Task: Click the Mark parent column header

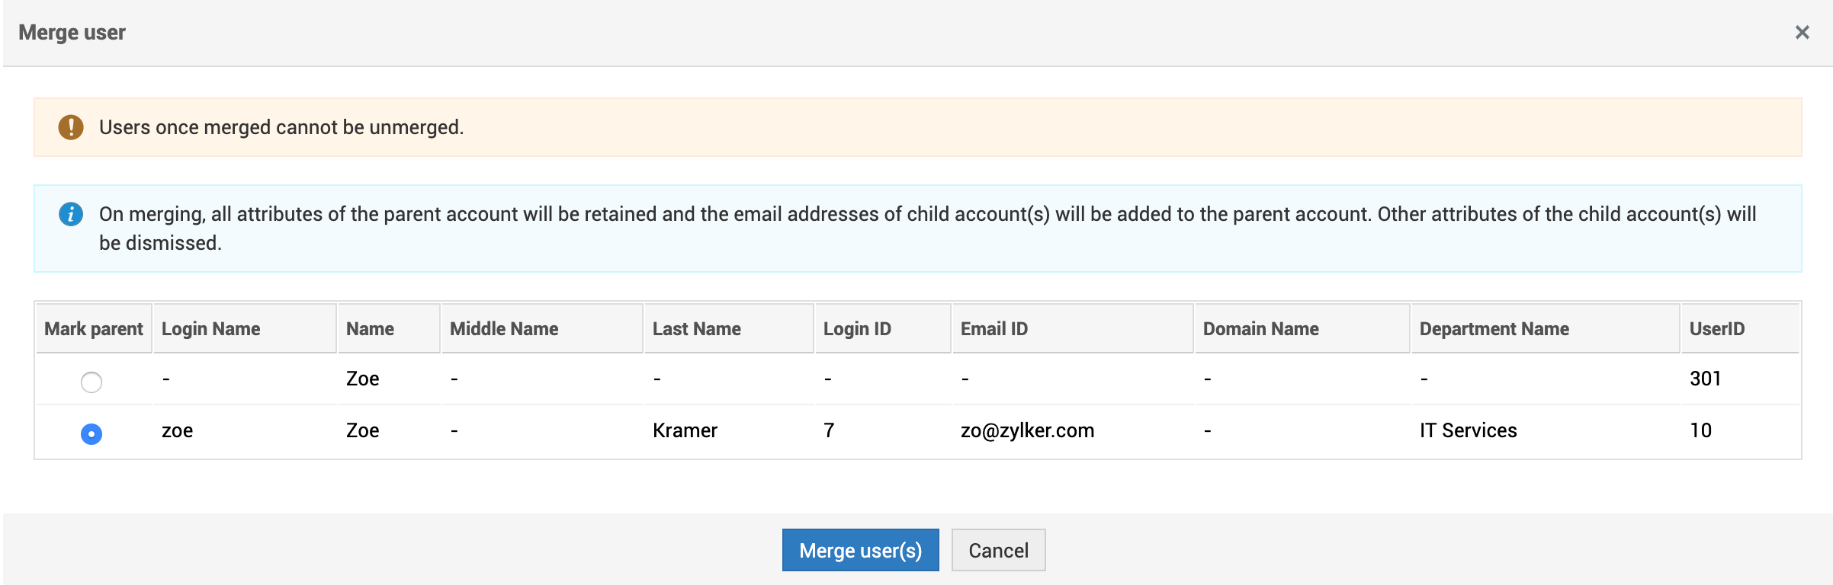Action: tap(93, 329)
